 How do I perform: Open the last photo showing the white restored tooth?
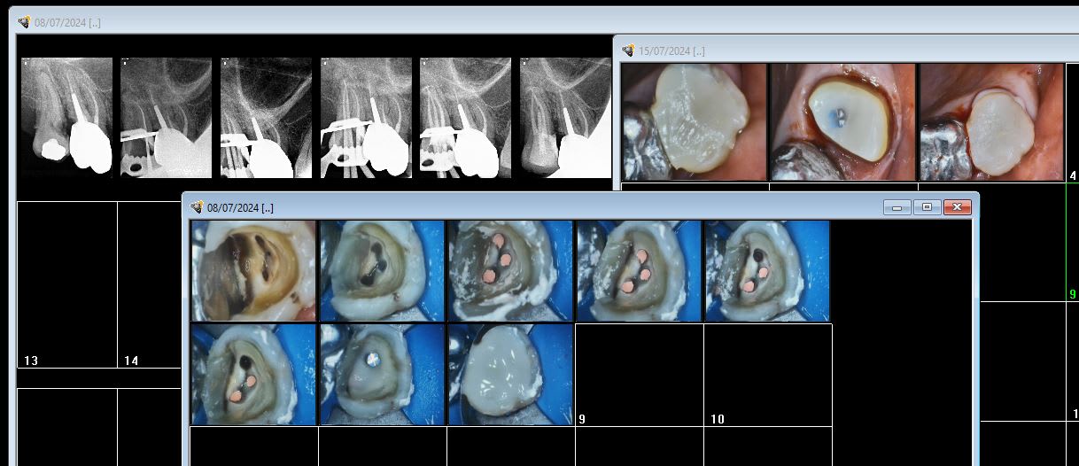click(510, 375)
